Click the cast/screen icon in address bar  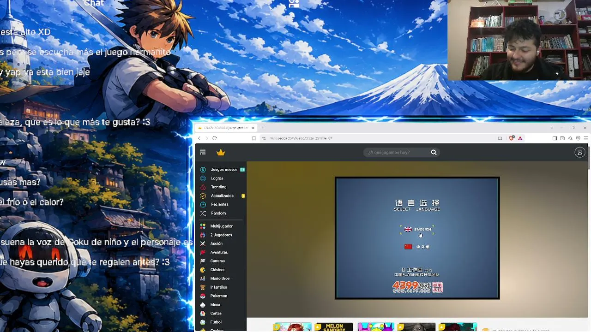[x=500, y=138]
